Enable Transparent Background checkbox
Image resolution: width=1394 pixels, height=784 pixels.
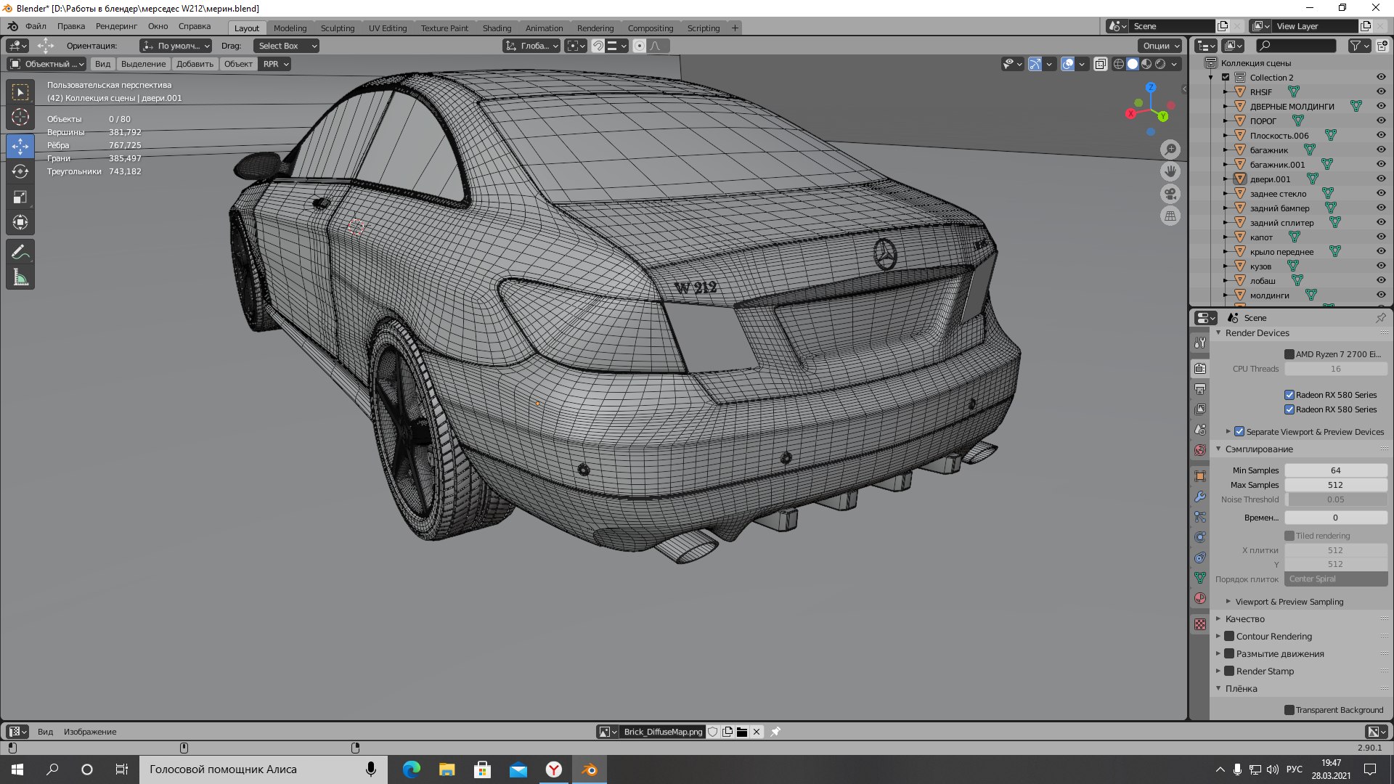(x=1289, y=710)
